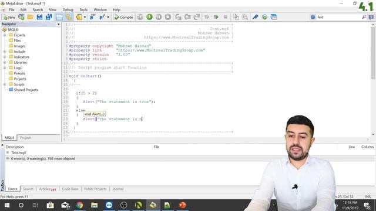Select the MQL4 root tree node

[13, 29]
